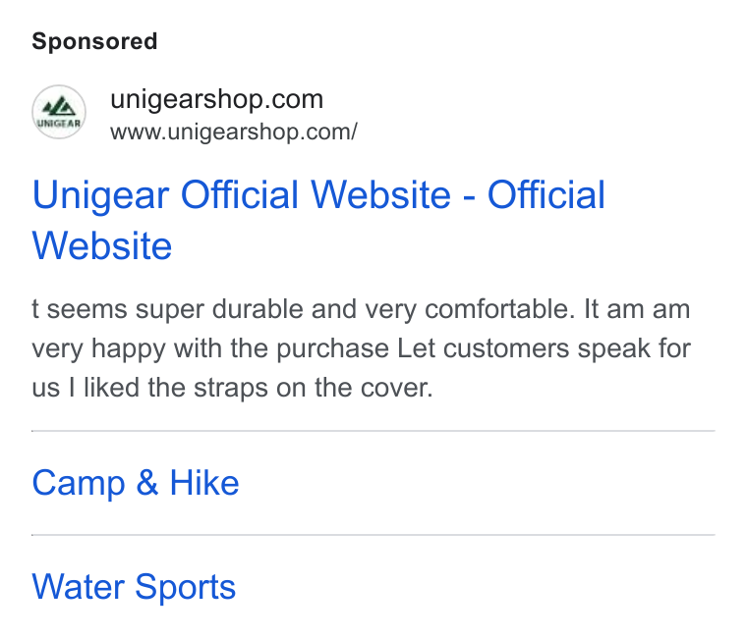Click the www.unigearshop.com/ display URL
This screenshot has height=638, width=747.
pos(234,132)
